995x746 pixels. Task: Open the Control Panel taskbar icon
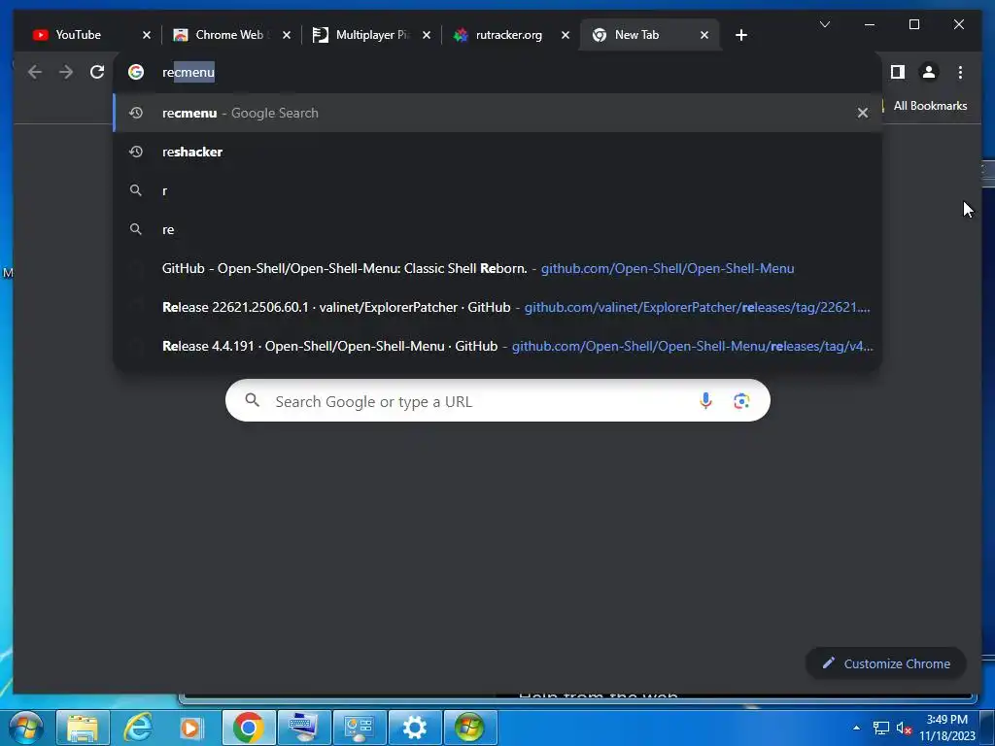point(360,727)
